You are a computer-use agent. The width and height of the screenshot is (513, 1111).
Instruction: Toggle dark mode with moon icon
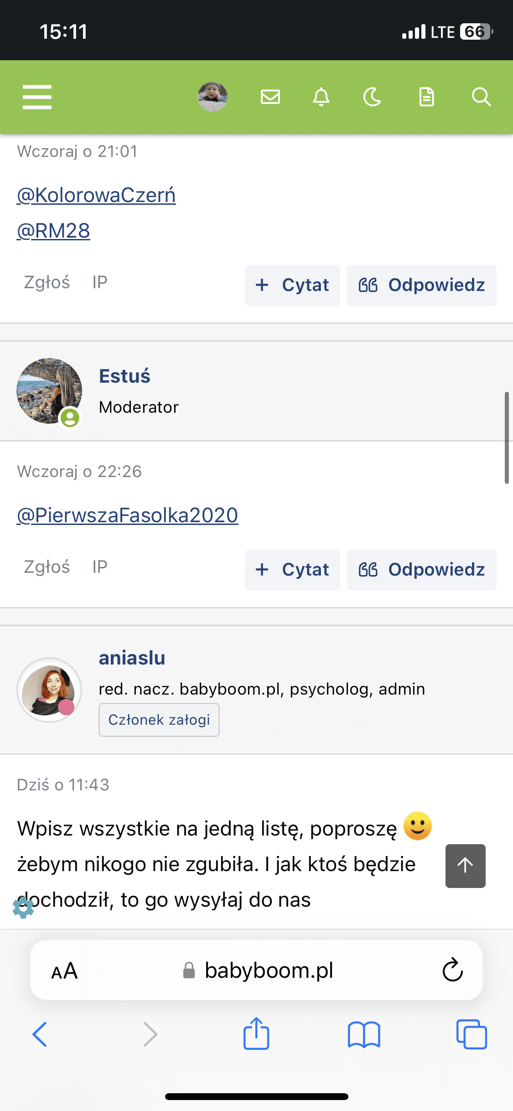pos(372,97)
